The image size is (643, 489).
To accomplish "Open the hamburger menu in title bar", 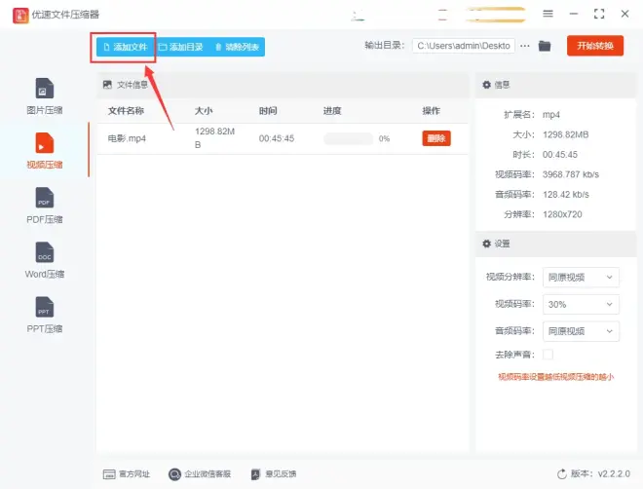I will pos(548,14).
